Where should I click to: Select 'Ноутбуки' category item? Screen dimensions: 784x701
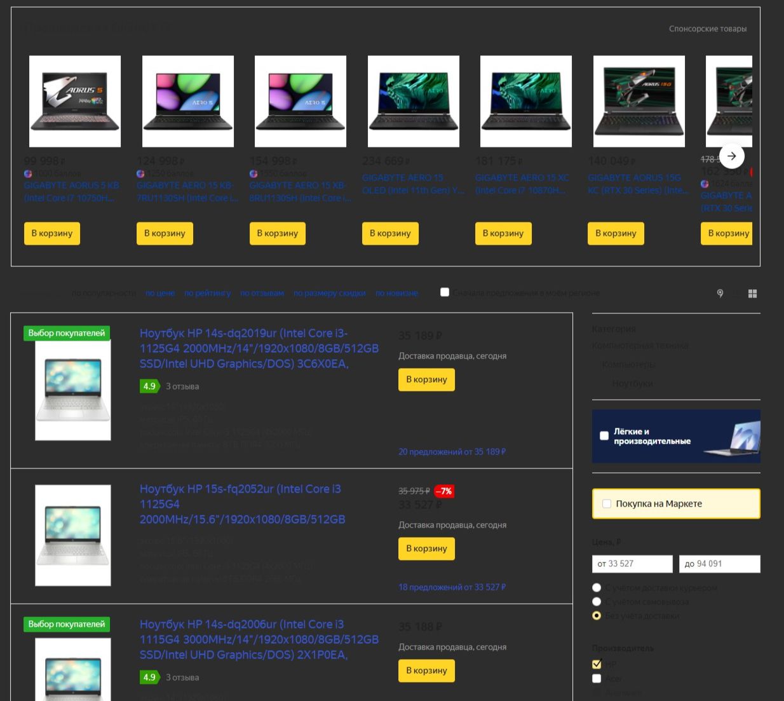point(632,384)
